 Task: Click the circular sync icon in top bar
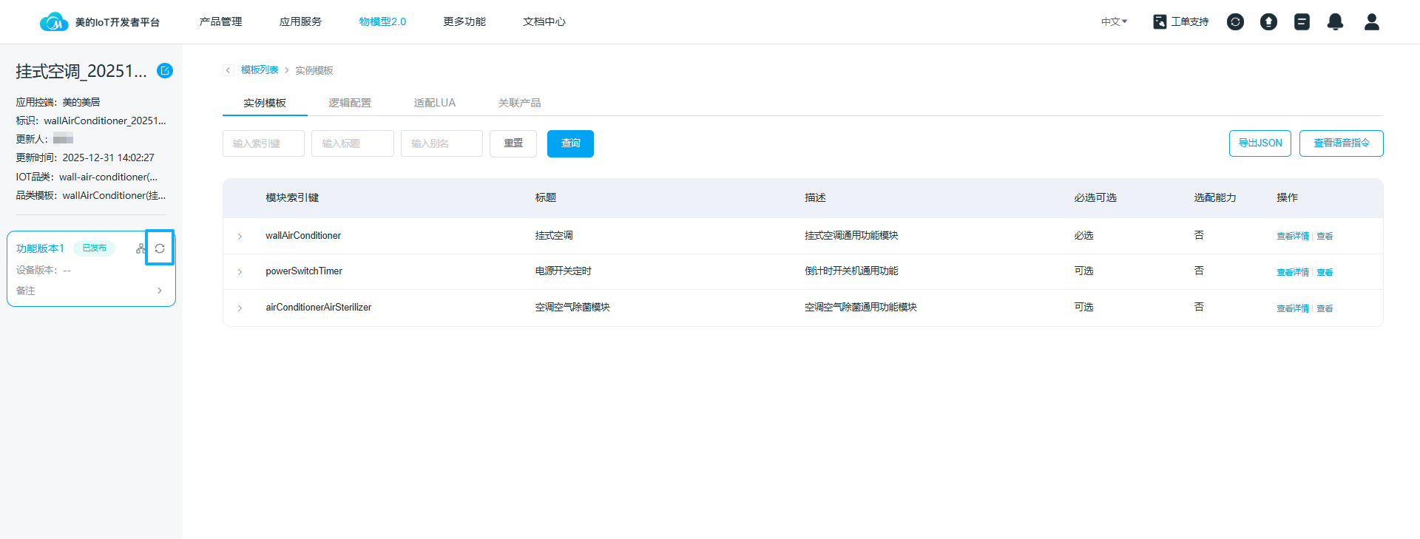point(1235,22)
